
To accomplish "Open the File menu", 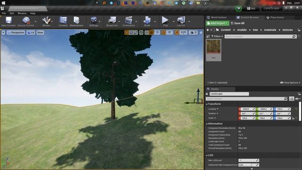I will [4, 13].
